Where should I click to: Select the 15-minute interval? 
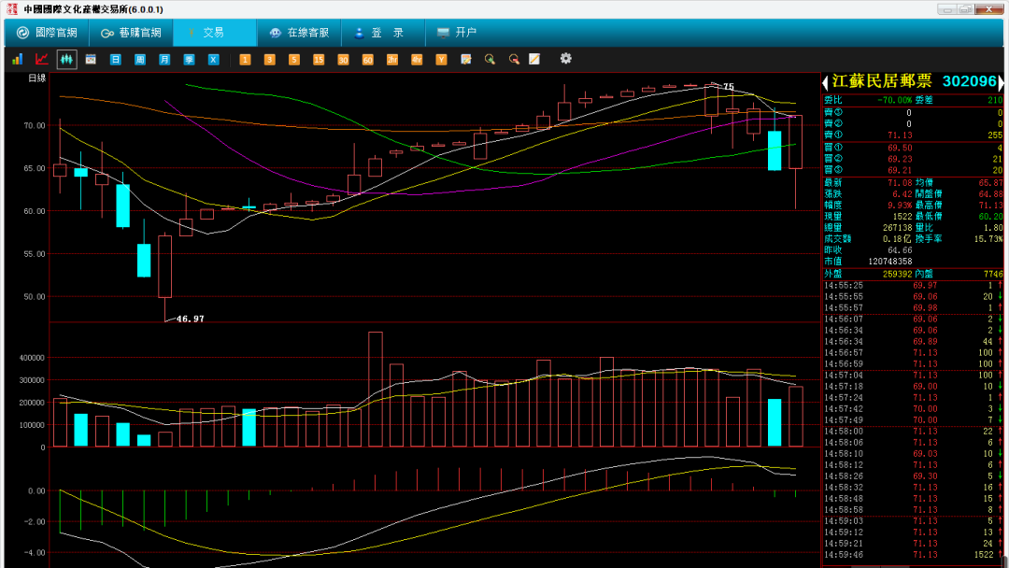[x=319, y=59]
